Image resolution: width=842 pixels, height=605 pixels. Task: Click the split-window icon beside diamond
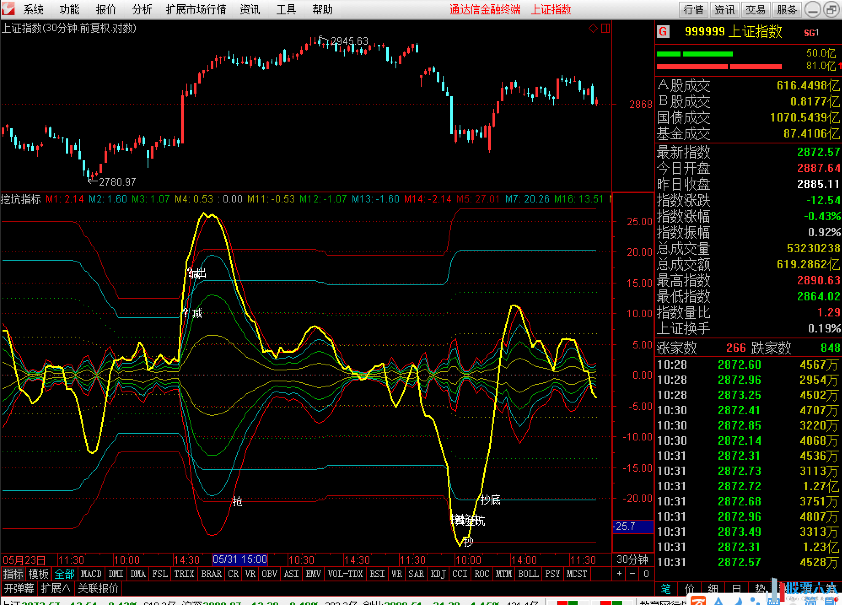tap(605, 29)
